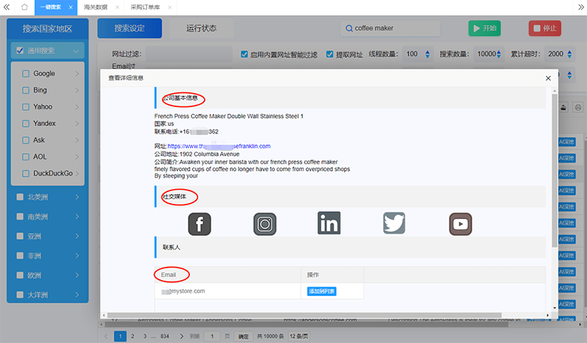Open the company website link
The height and width of the screenshot is (343, 587).
(x=219, y=147)
